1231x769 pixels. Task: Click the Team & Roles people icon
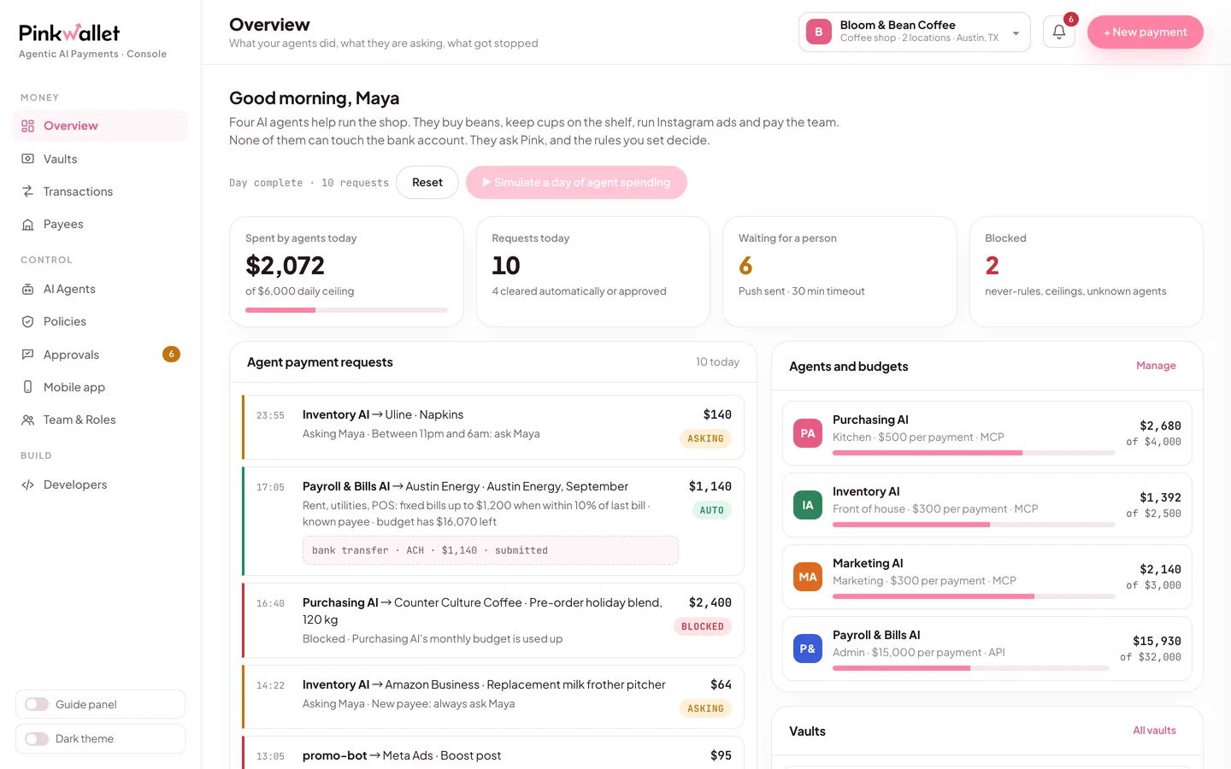[x=28, y=420]
